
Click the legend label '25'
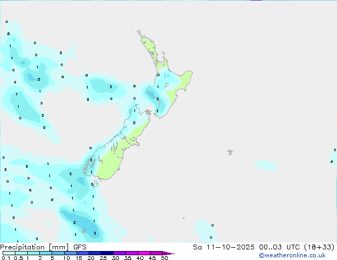[x=103, y=258]
